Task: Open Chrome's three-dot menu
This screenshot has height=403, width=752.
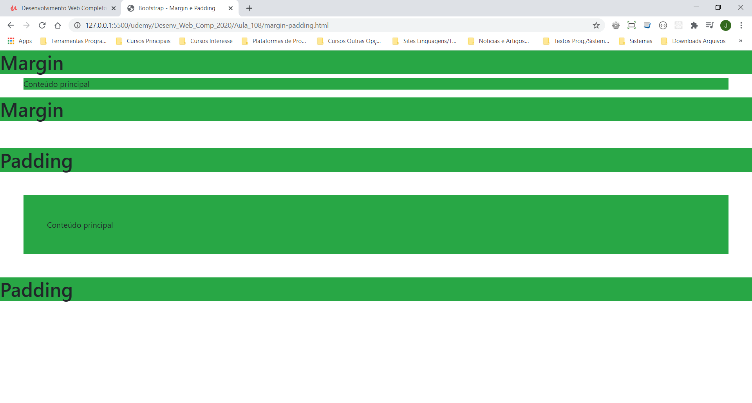Action: coord(741,25)
